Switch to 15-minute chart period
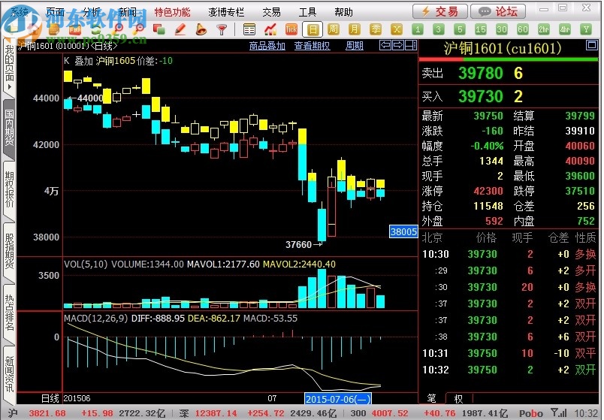 point(480,29)
